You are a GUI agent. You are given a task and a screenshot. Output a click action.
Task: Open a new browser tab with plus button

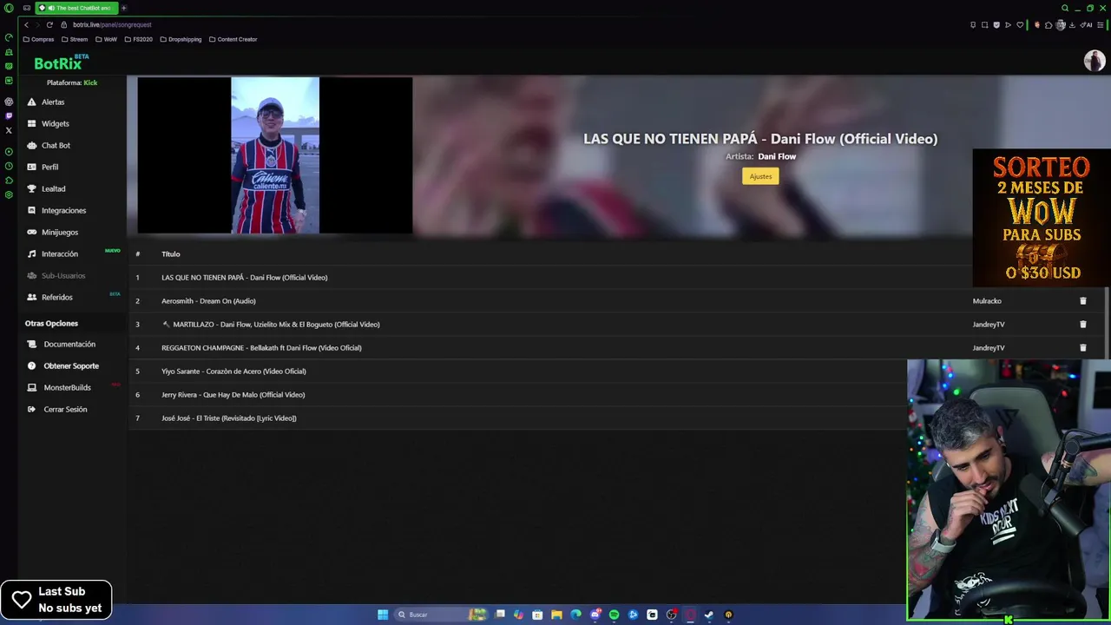(123, 8)
